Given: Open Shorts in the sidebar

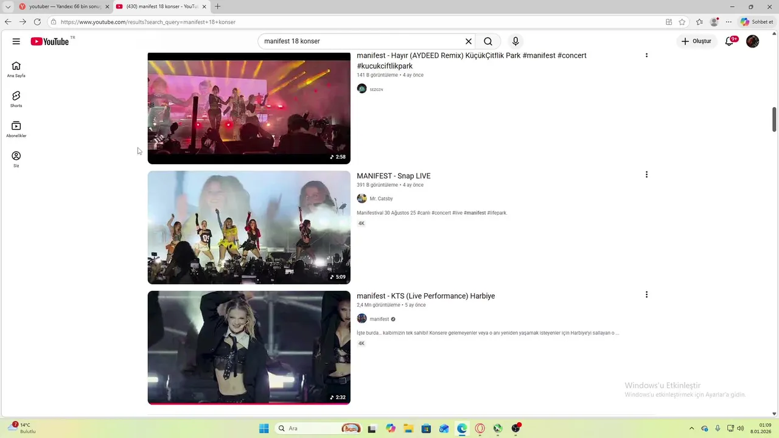Looking at the screenshot, I should click(16, 100).
